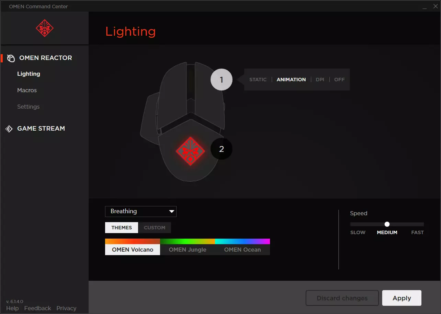Open the GAME STREAM section
441x314 pixels.
click(x=41, y=129)
